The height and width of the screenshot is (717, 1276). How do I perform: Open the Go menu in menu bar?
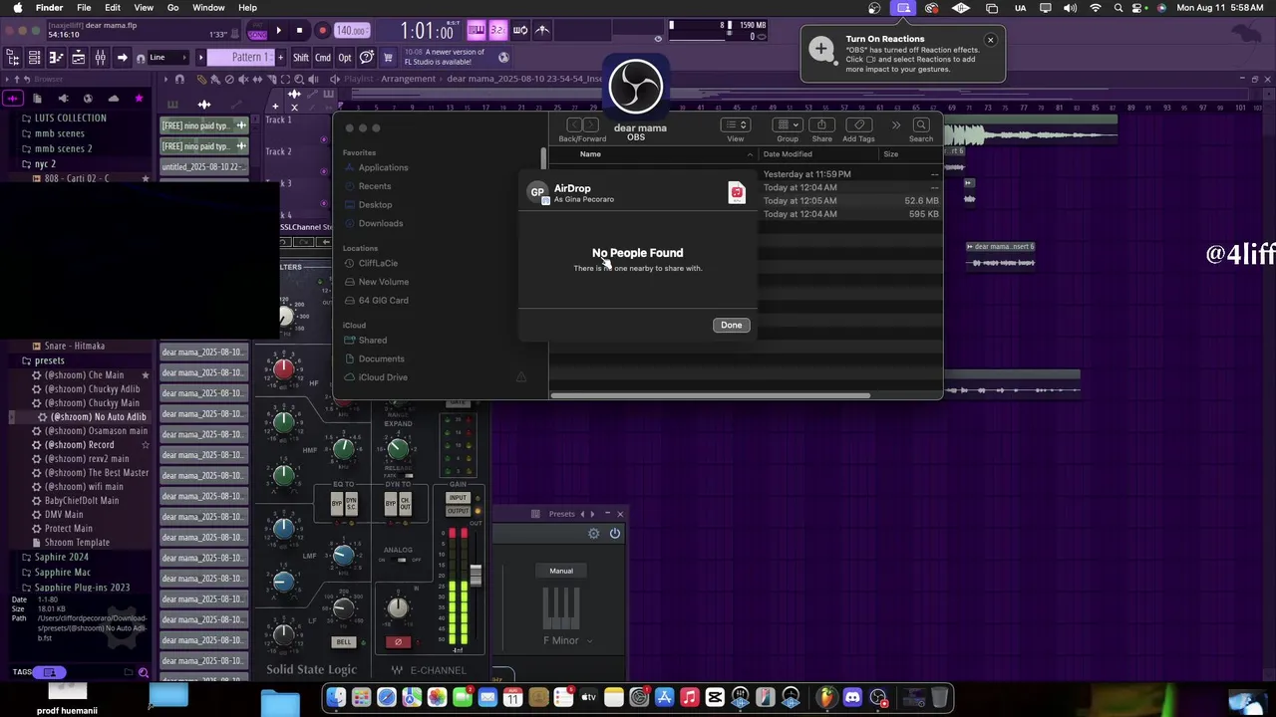pos(172,8)
